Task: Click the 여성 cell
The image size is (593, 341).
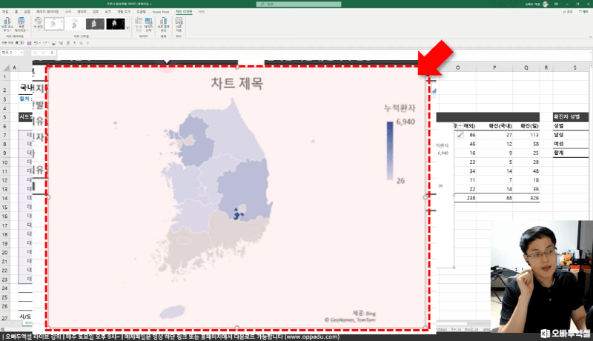Action: (570, 144)
